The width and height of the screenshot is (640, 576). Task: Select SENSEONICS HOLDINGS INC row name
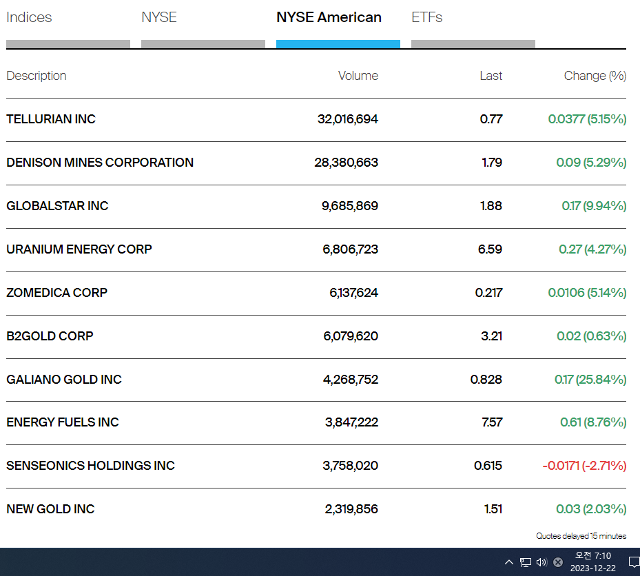click(91, 465)
